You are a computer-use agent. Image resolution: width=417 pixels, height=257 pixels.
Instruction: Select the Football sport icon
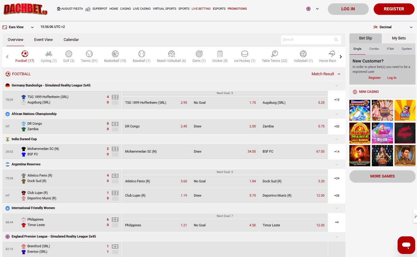pos(25,54)
